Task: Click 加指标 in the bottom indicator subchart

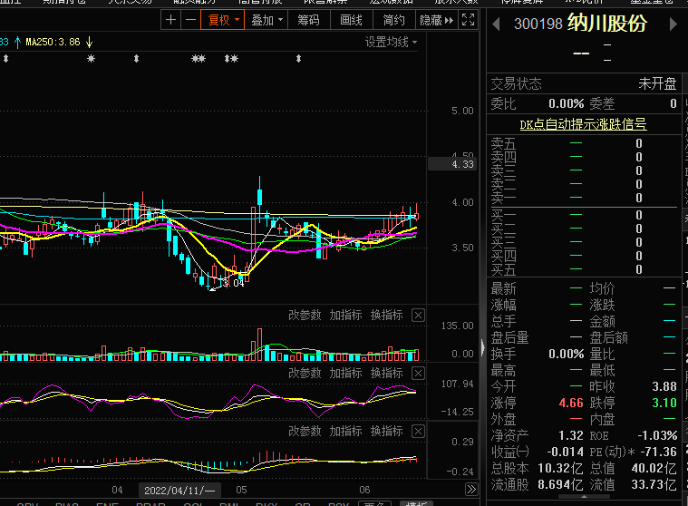Action: point(345,431)
